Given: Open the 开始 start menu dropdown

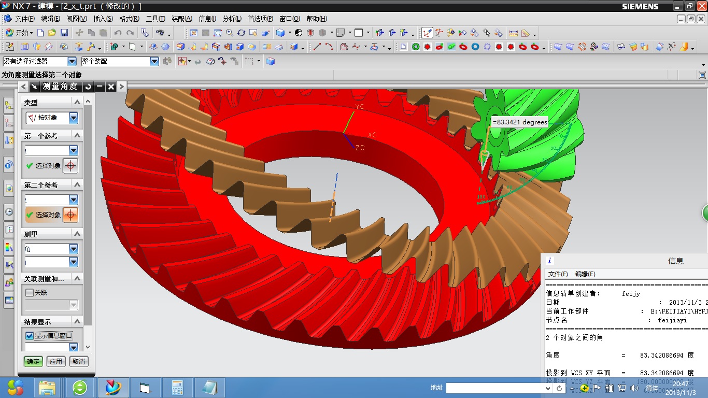Looking at the screenshot, I should (x=19, y=33).
